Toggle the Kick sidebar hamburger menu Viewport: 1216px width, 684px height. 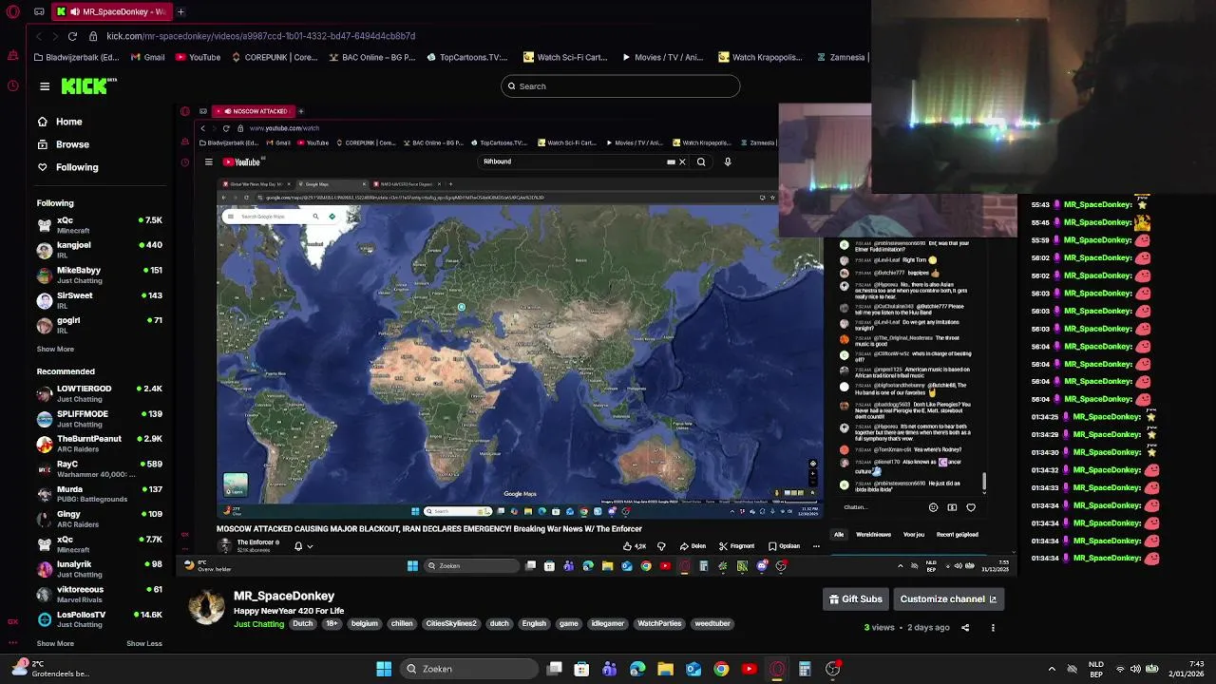pyautogui.click(x=45, y=86)
